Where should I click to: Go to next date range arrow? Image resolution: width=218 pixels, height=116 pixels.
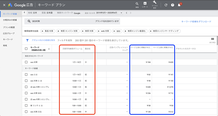coord(130,13)
